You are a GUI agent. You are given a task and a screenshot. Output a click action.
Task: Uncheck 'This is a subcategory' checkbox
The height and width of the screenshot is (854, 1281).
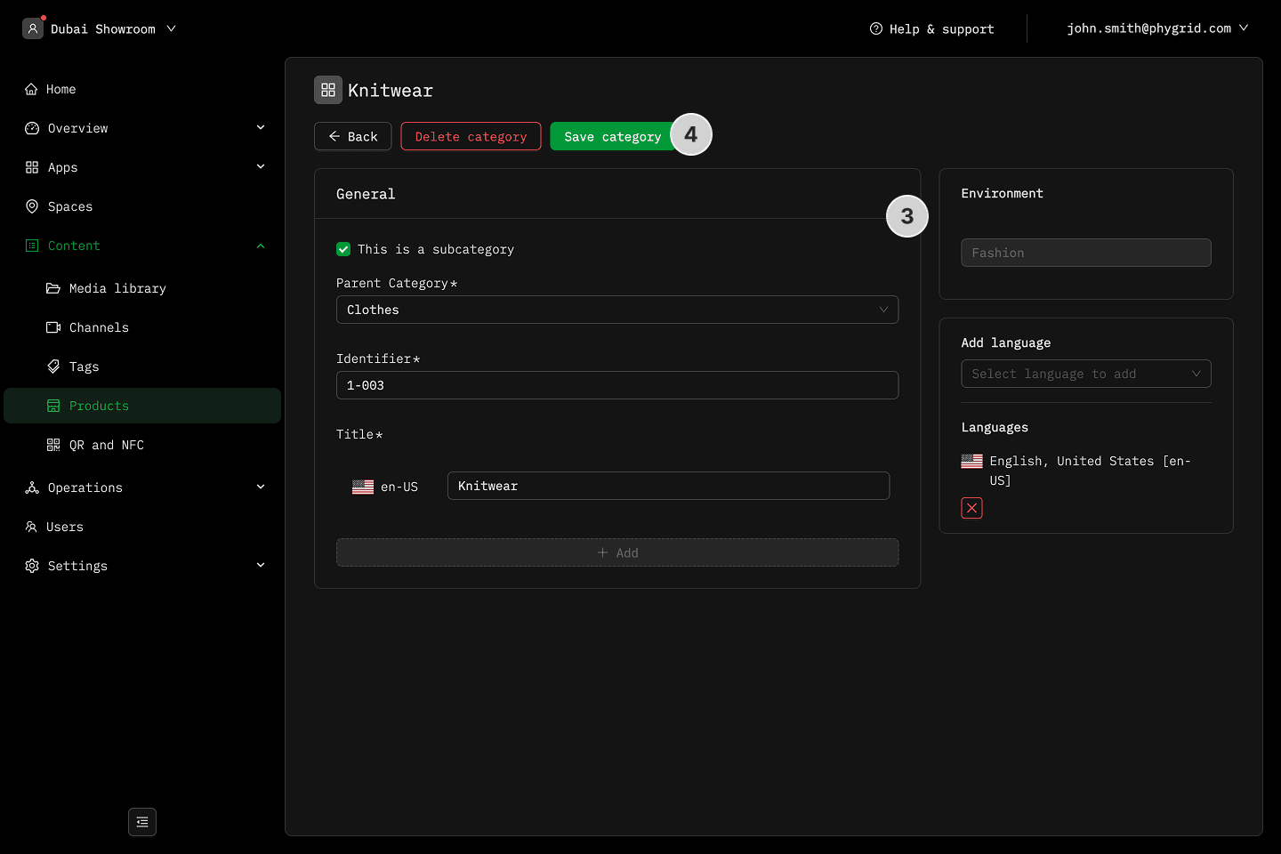343,249
